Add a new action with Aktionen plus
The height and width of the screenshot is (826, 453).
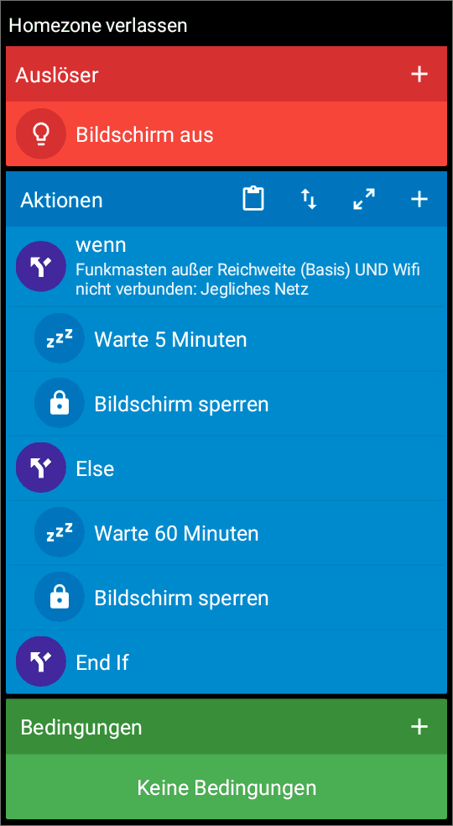(x=419, y=200)
